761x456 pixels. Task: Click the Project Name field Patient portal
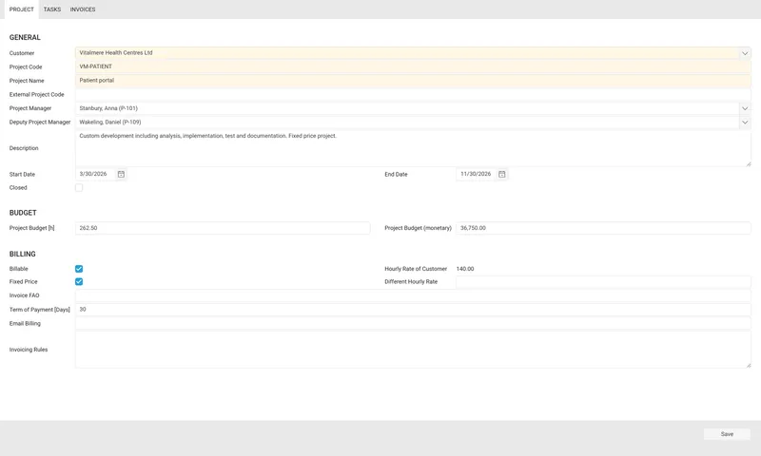tap(413, 81)
